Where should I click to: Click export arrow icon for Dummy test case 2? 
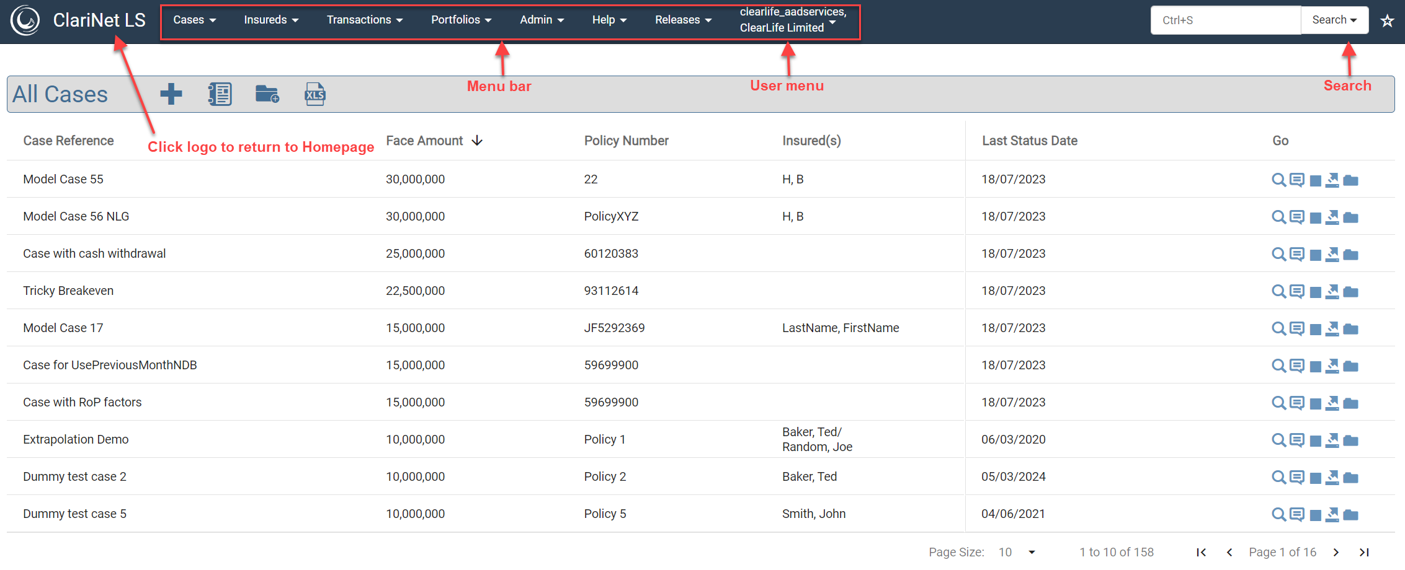1332,477
